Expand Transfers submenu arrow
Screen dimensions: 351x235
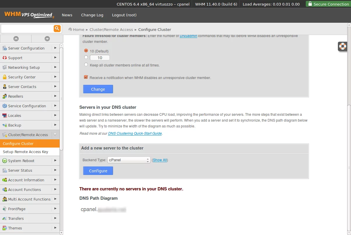click(55, 218)
